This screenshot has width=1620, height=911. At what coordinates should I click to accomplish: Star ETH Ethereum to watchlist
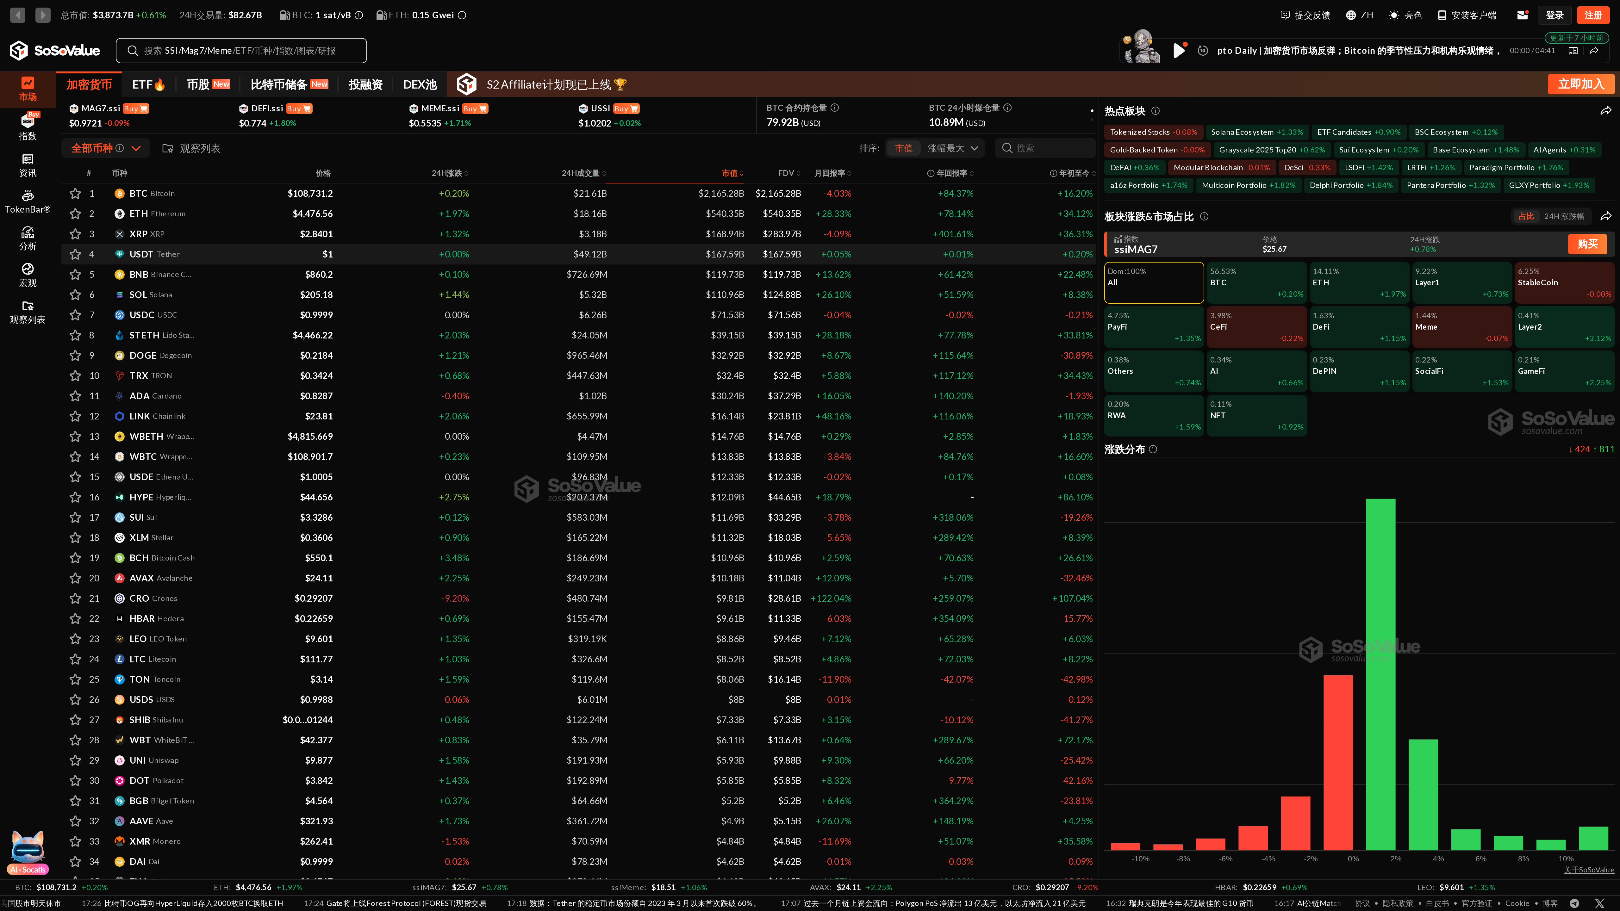pyautogui.click(x=75, y=214)
